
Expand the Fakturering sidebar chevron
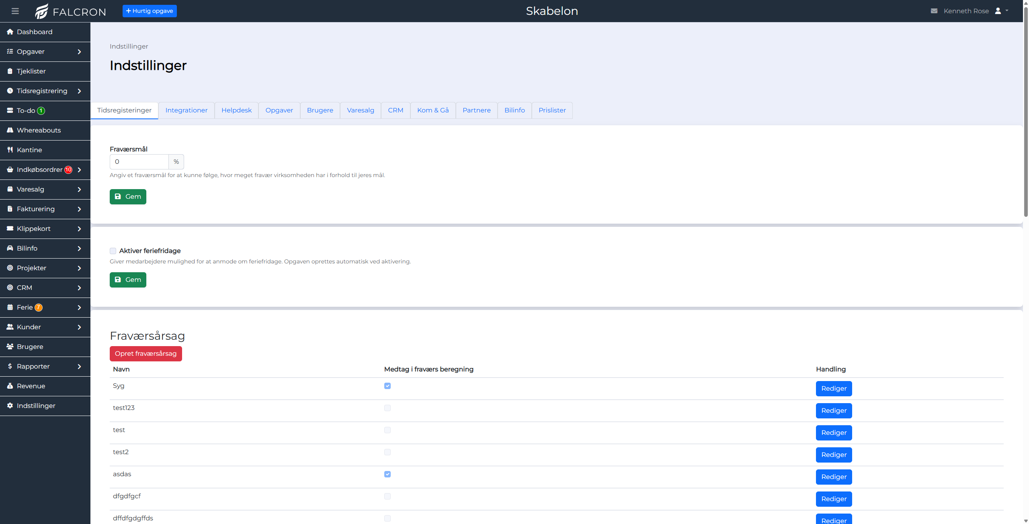click(x=79, y=209)
